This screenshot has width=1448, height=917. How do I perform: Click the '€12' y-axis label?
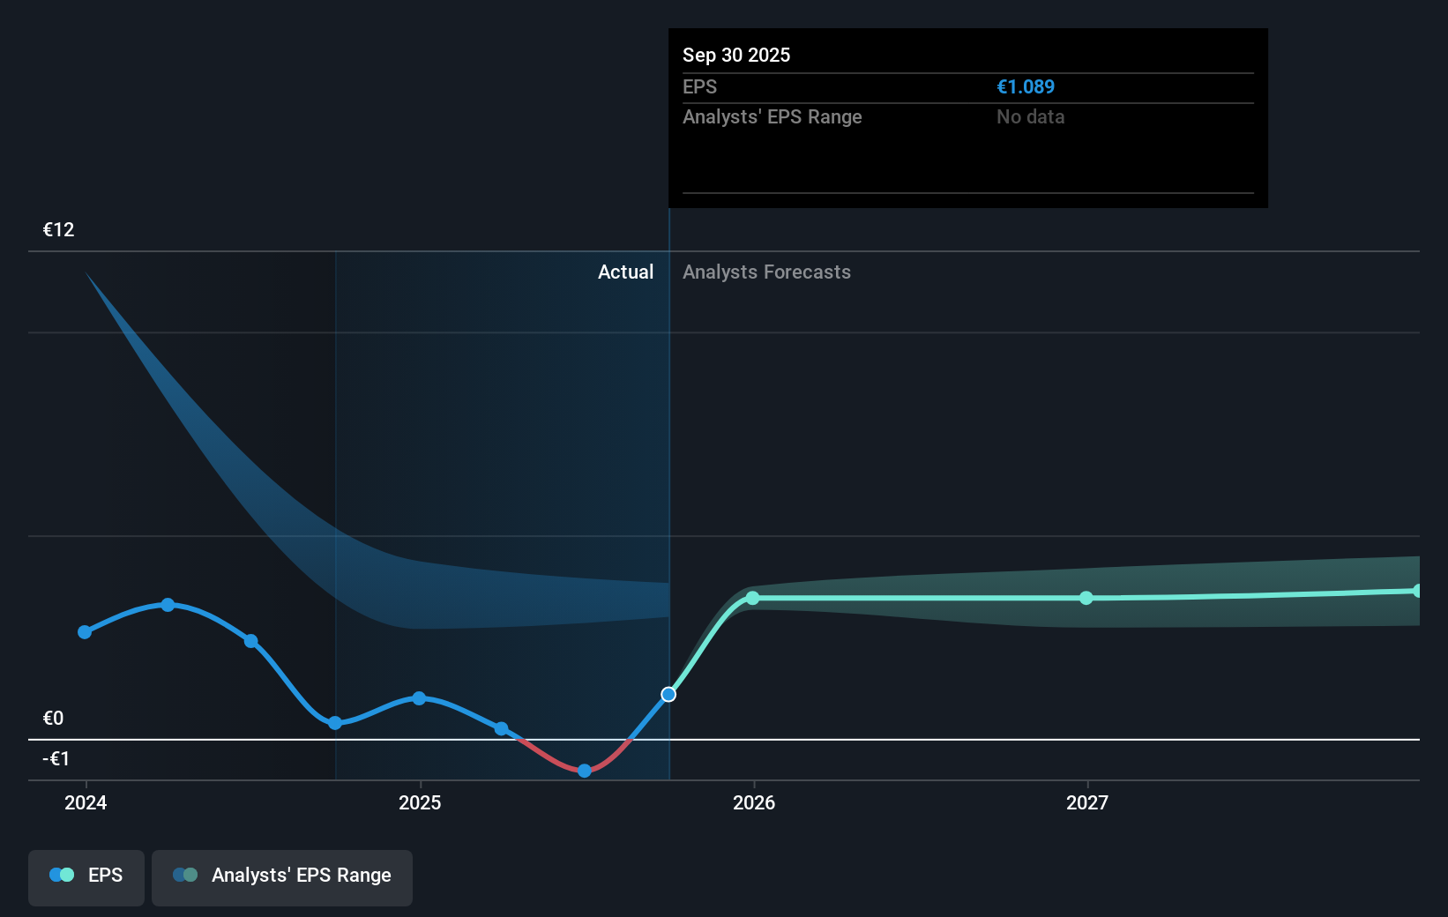(x=59, y=229)
